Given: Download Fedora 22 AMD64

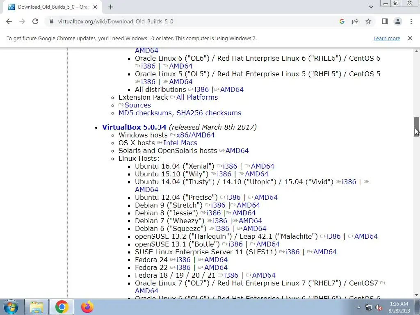Looking at the screenshot, I should pyautogui.click(x=216, y=267).
